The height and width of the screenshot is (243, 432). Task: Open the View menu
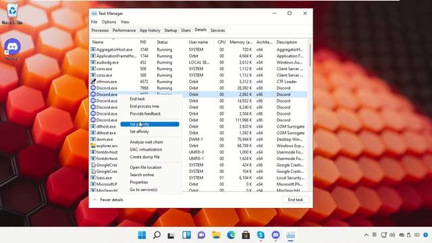point(125,22)
